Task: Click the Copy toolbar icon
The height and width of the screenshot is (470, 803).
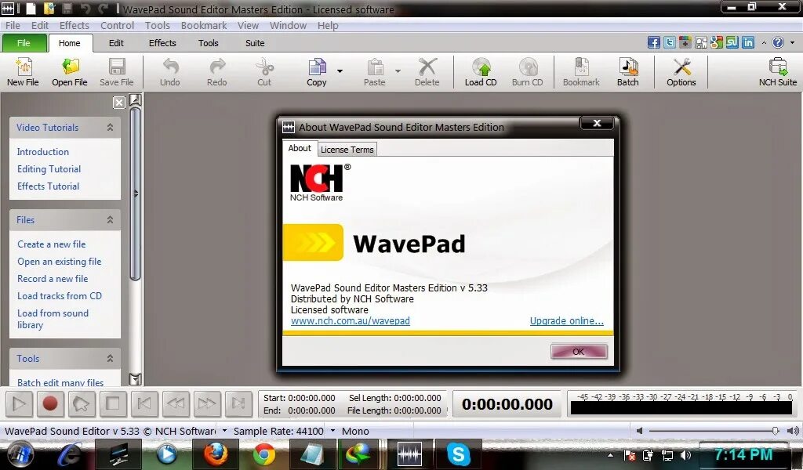Action: pyautogui.click(x=317, y=67)
